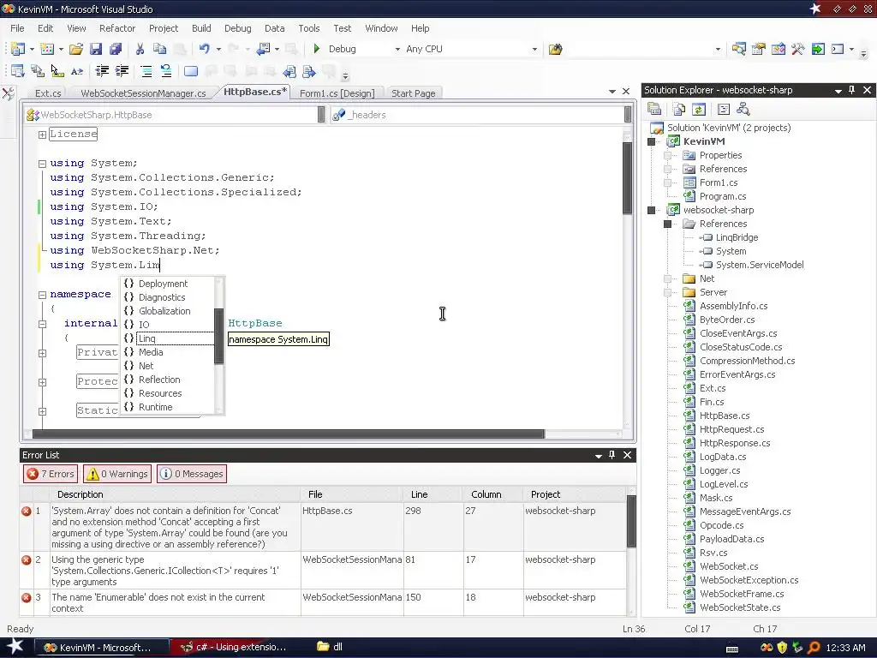Image resolution: width=877 pixels, height=658 pixels.
Task: Pin the Solution Explorer panel
Action: pos(852,90)
